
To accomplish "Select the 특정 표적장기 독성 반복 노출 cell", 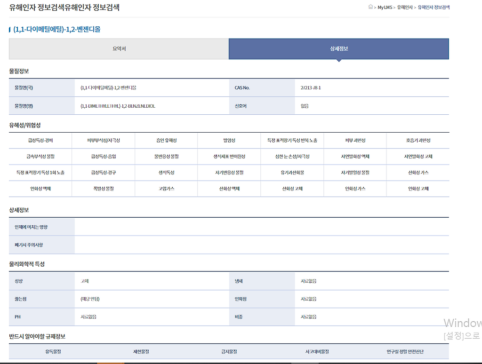I will tap(292, 140).
